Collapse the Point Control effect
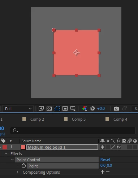Image resolution: width=138 pixels, height=178 pixels. 12,160
